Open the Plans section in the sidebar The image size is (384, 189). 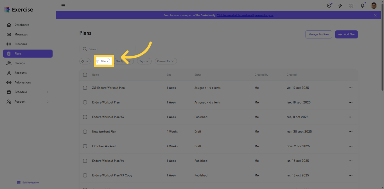coord(18,53)
